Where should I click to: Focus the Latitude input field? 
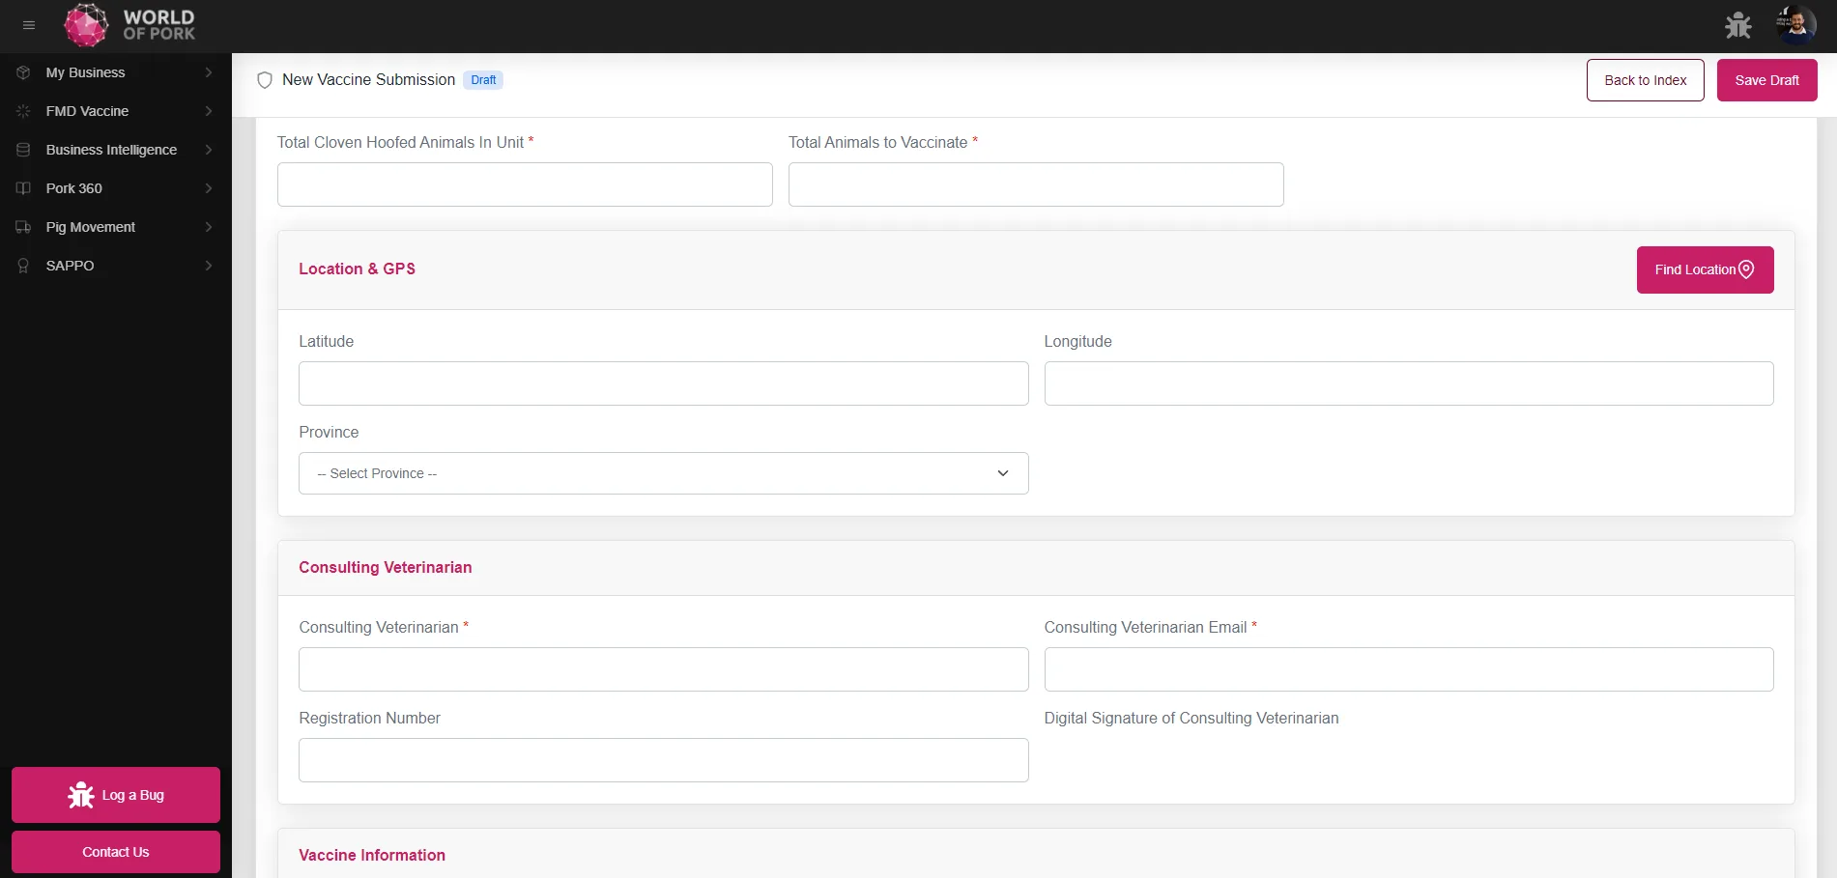click(x=663, y=383)
